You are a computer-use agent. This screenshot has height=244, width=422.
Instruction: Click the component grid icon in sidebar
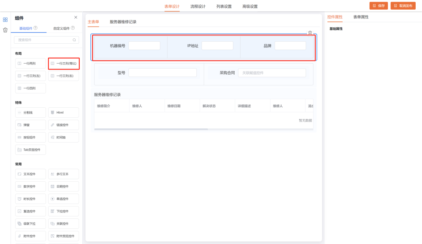5,19
